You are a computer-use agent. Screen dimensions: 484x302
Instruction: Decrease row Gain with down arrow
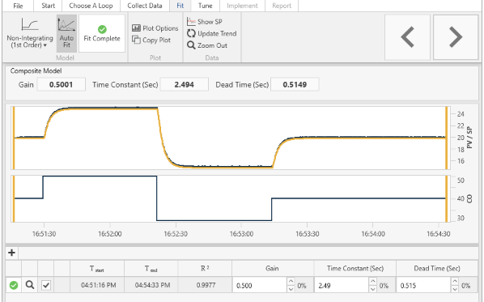[x=291, y=289]
